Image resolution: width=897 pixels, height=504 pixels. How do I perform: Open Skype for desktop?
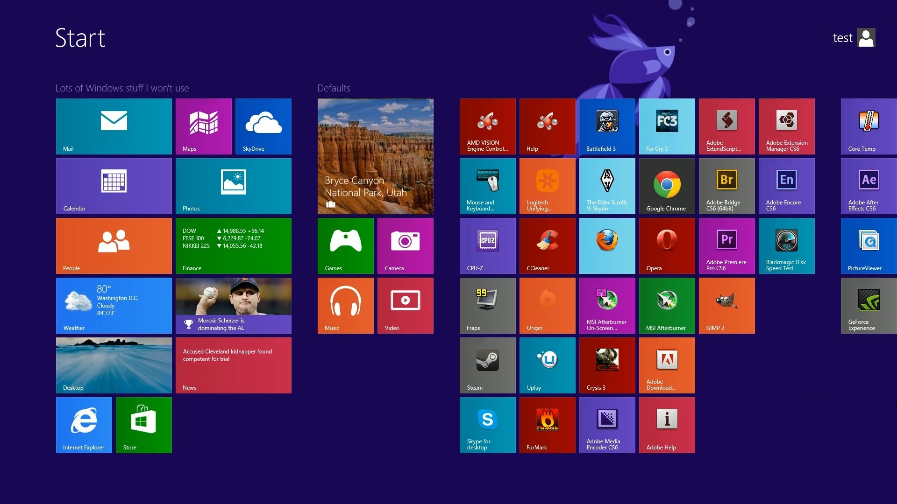(x=488, y=425)
